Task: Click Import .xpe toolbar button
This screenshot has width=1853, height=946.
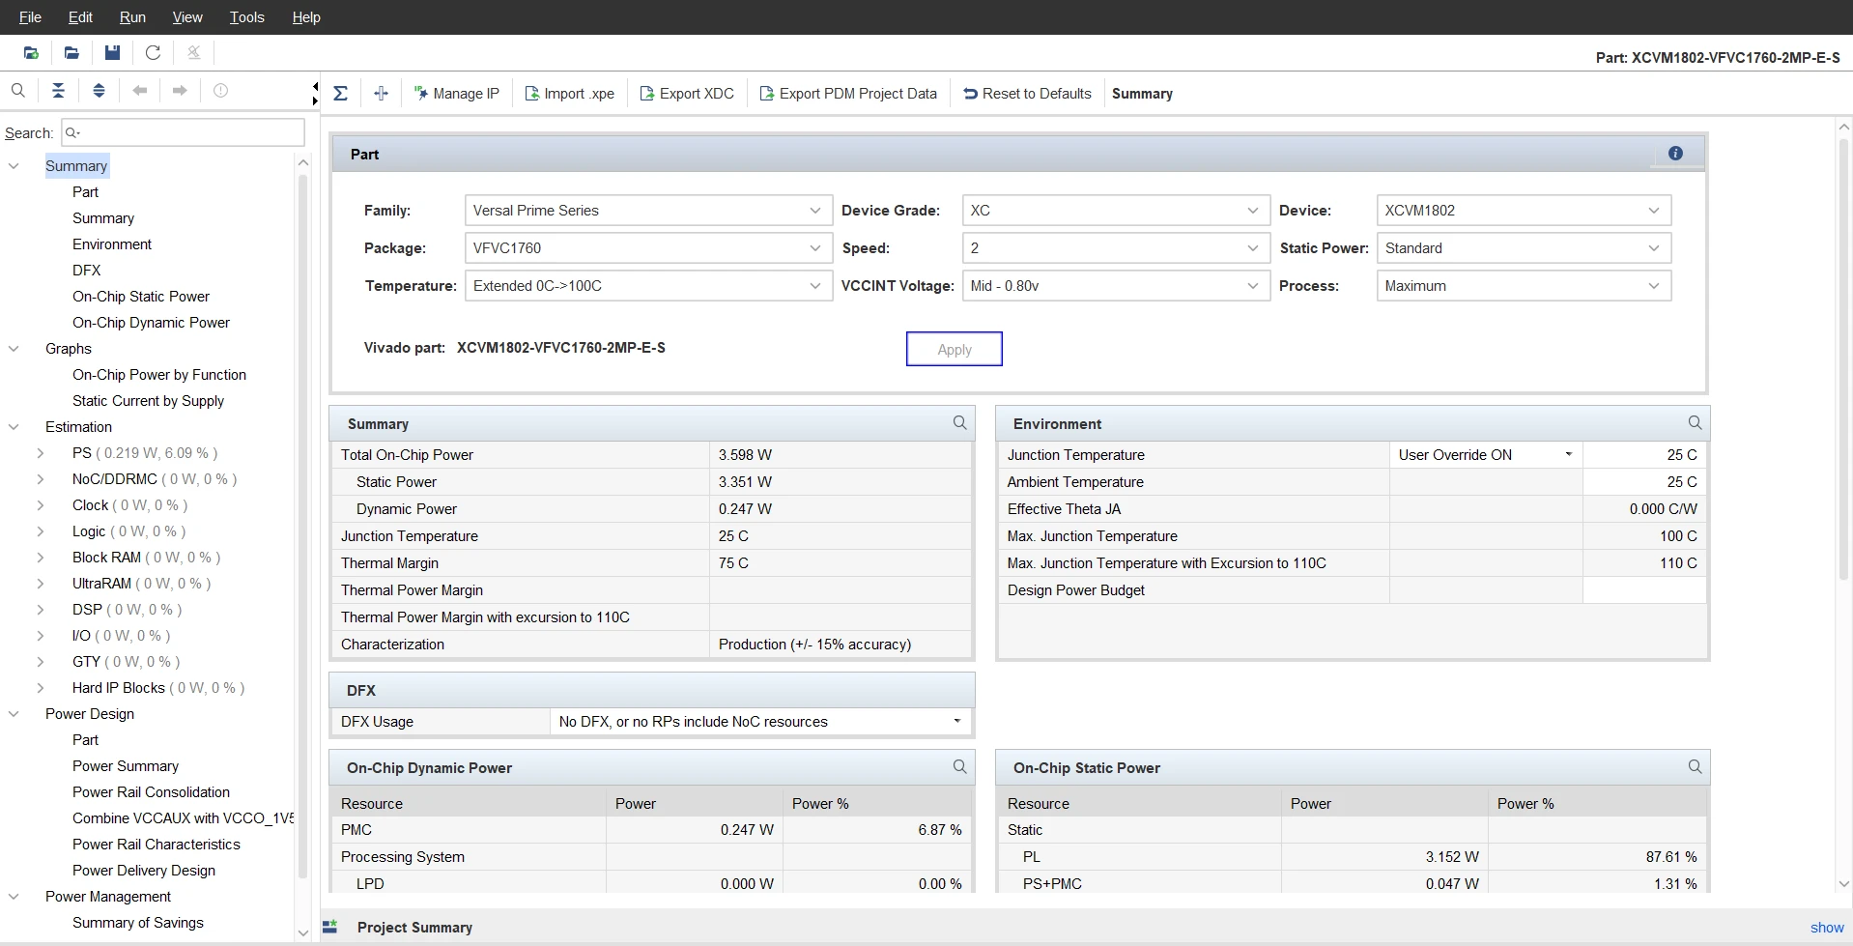Action: [x=569, y=94]
